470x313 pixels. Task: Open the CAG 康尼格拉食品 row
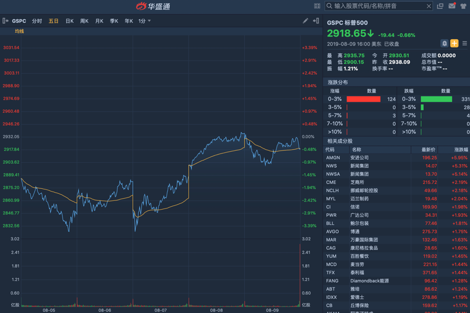397,248
